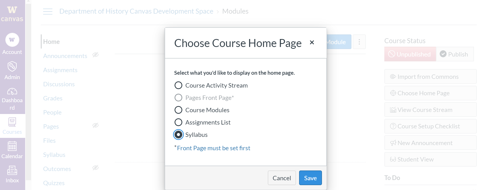Open Discussions in course navigation
Screen dimensions: 486x190
pyautogui.click(x=59, y=84)
